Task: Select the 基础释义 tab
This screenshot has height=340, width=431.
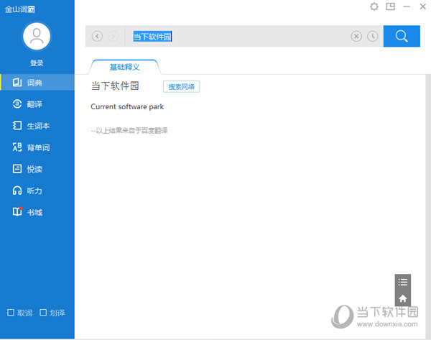Action: pos(125,67)
